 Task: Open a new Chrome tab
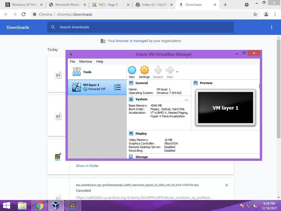[x=225, y=5]
